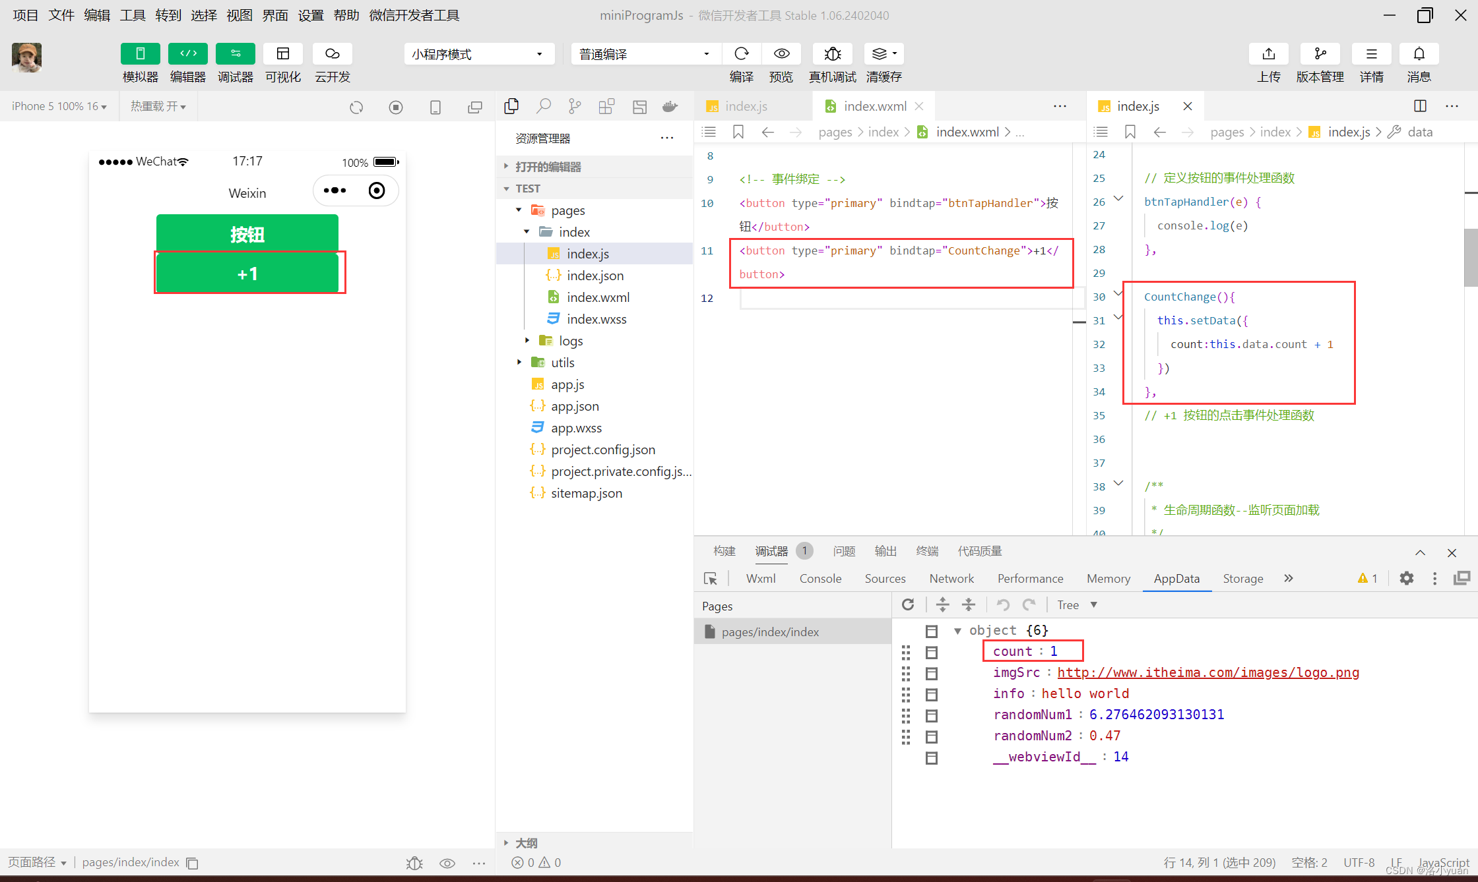Screen dimensions: 1478x882
Task: Click the real-device debug (真机调试) icon
Action: [x=833, y=54]
